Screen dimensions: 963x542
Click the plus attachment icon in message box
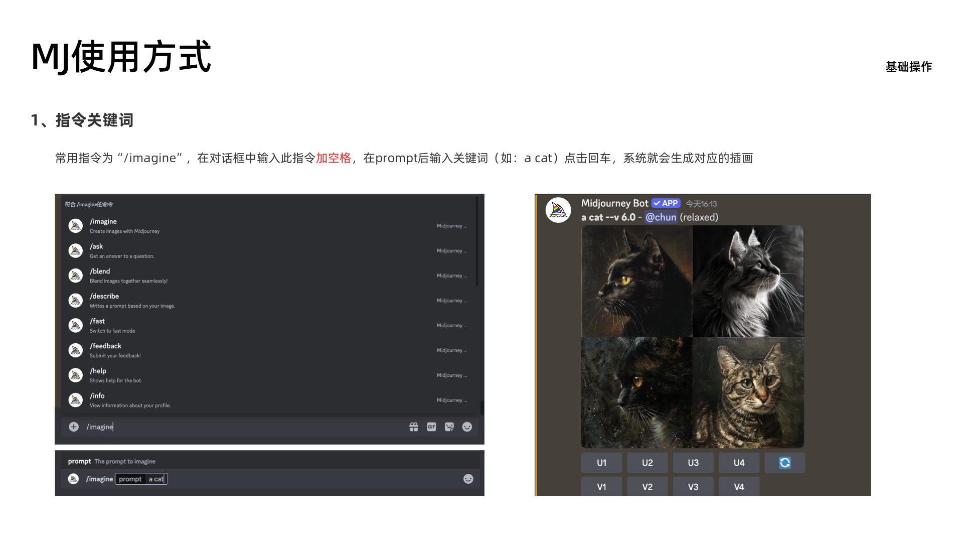click(x=74, y=427)
